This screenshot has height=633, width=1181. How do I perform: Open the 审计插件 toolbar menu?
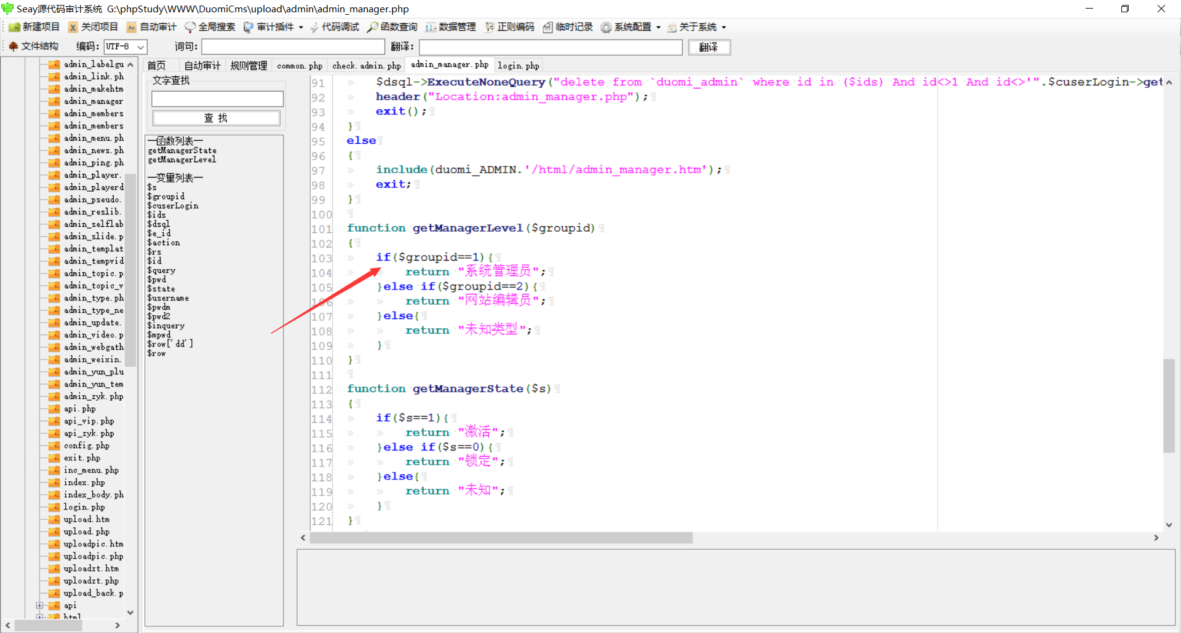(x=273, y=27)
